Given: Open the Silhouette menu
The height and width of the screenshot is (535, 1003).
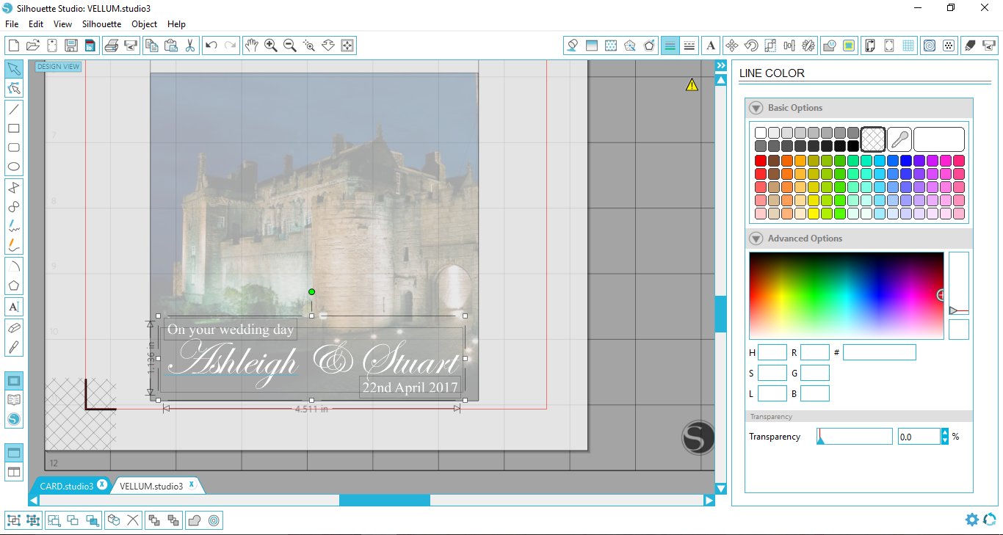Looking at the screenshot, I should (x=101, y=24).
